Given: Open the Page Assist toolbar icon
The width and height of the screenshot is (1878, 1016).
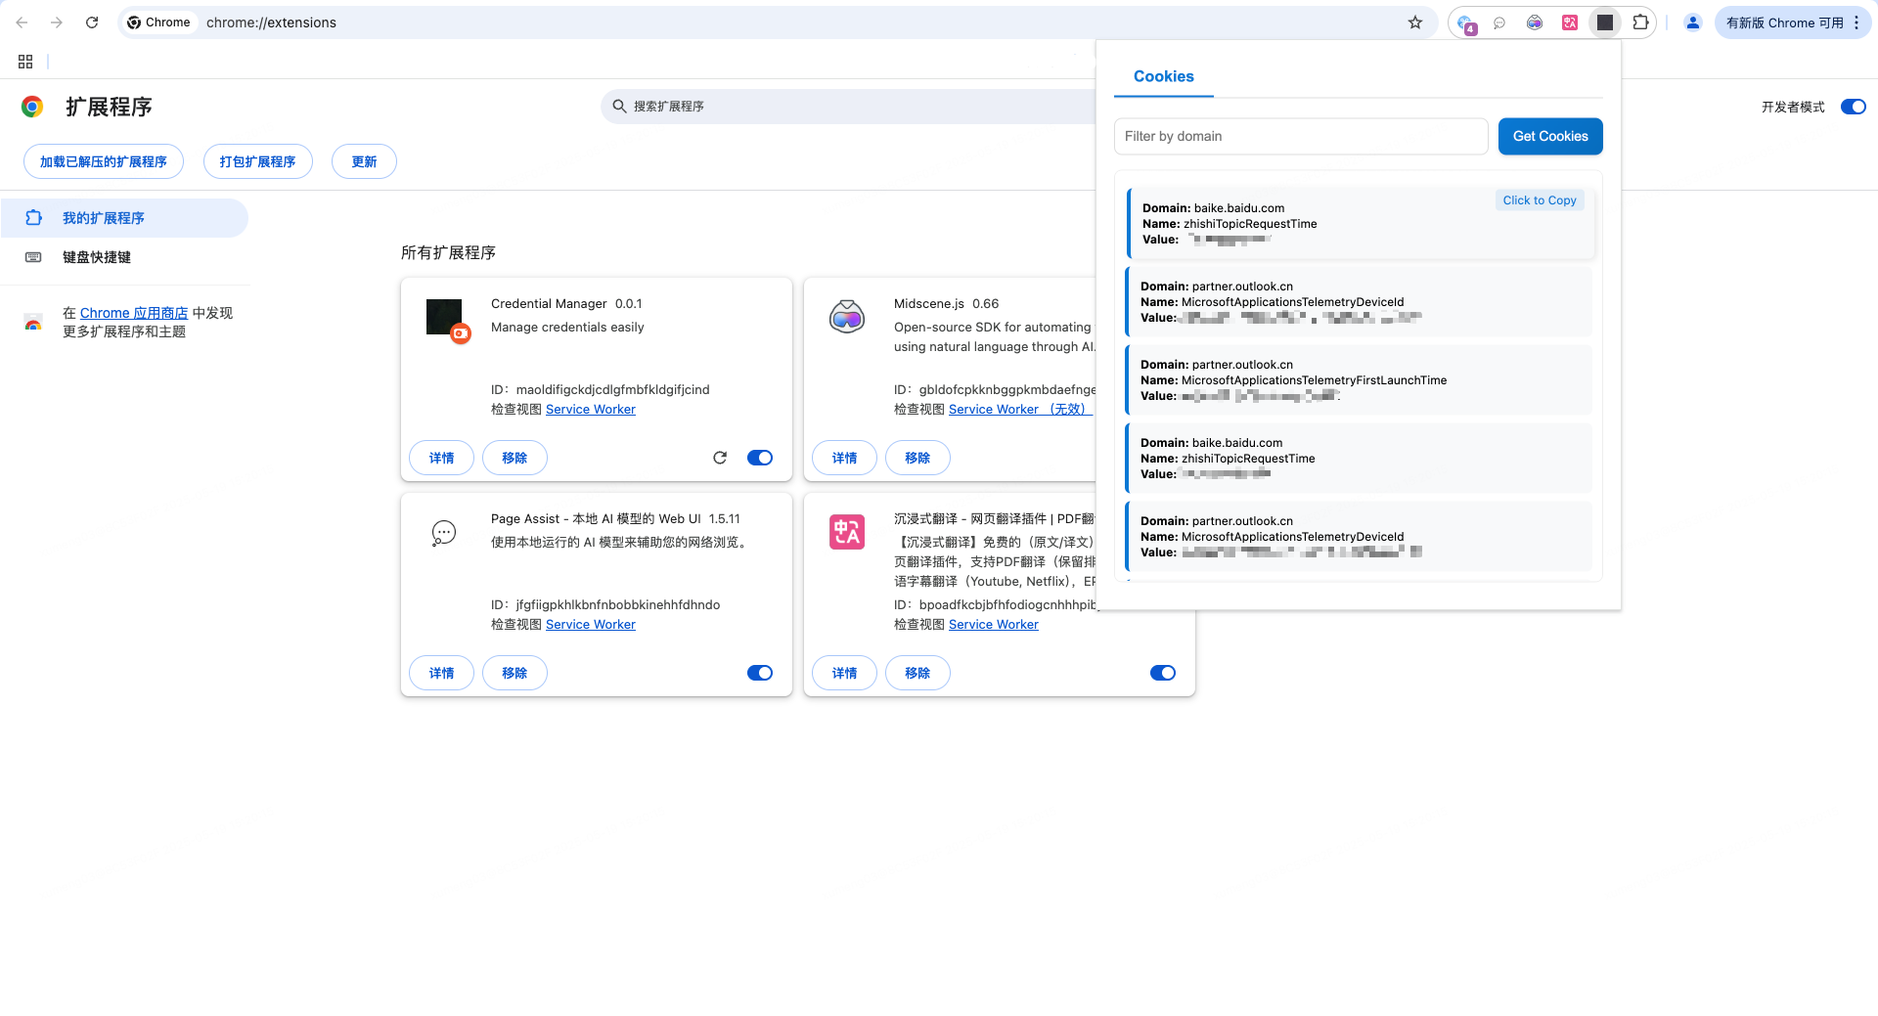Looking at the screenshot, I should pos(1499,22).
